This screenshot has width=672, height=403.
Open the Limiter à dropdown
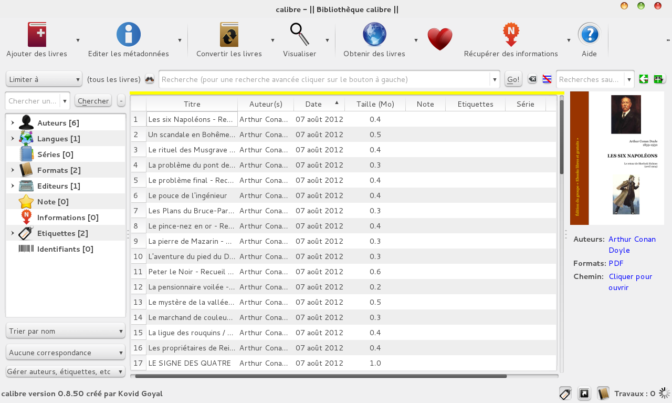coord(44,79)
